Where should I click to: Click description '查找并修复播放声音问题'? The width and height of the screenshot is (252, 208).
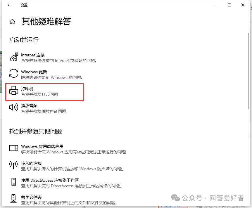click(x=44, y=111)
